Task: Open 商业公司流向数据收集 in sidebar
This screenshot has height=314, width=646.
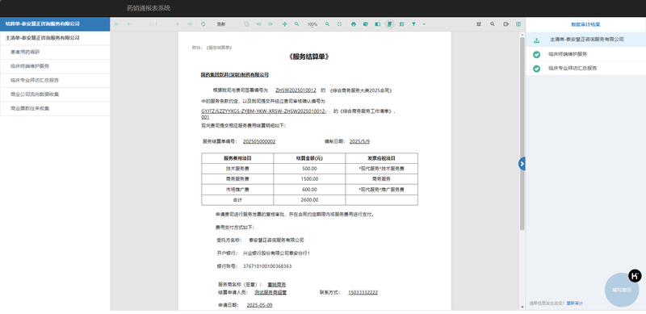Action: pos(55,94)
